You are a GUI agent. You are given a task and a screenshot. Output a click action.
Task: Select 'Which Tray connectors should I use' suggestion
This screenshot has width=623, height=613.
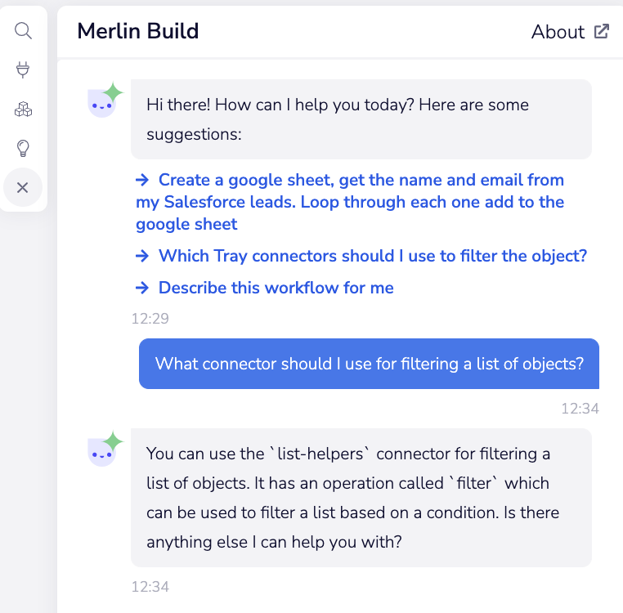(373, 256)
